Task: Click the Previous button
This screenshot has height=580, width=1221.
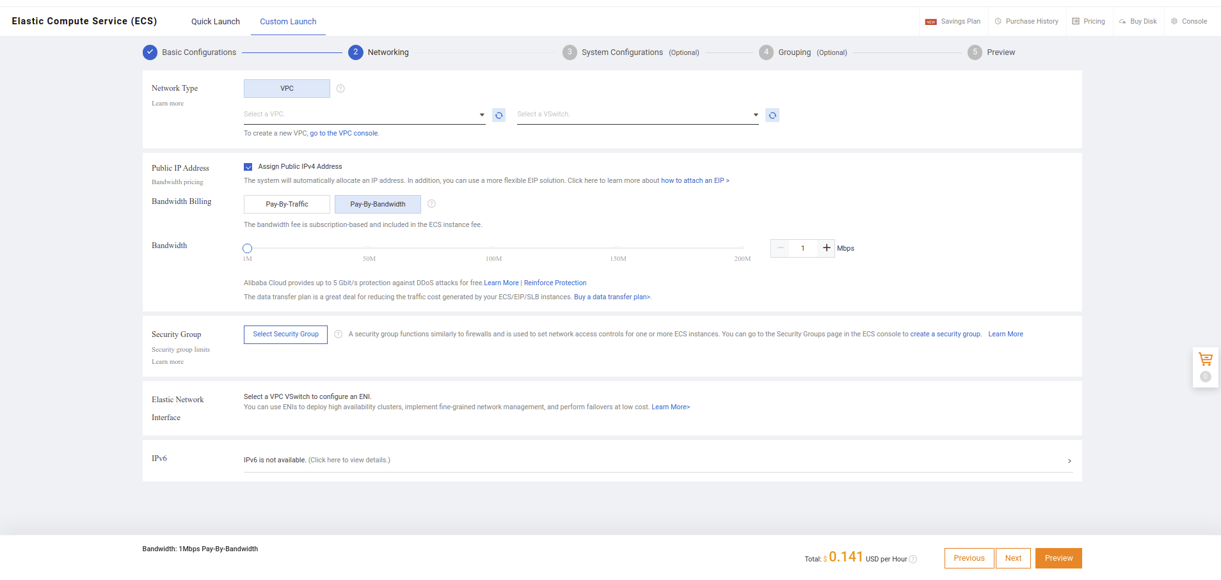Action: coord(969,558)
